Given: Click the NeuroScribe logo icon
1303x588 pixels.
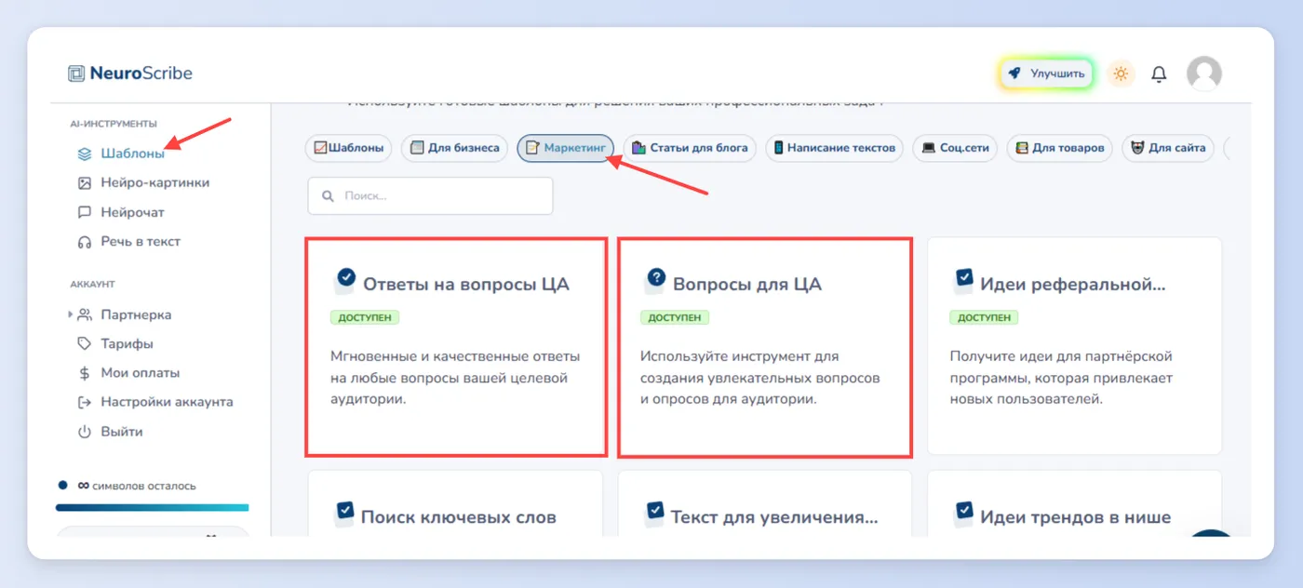Looking at the screenshot, I should (76, 73).
